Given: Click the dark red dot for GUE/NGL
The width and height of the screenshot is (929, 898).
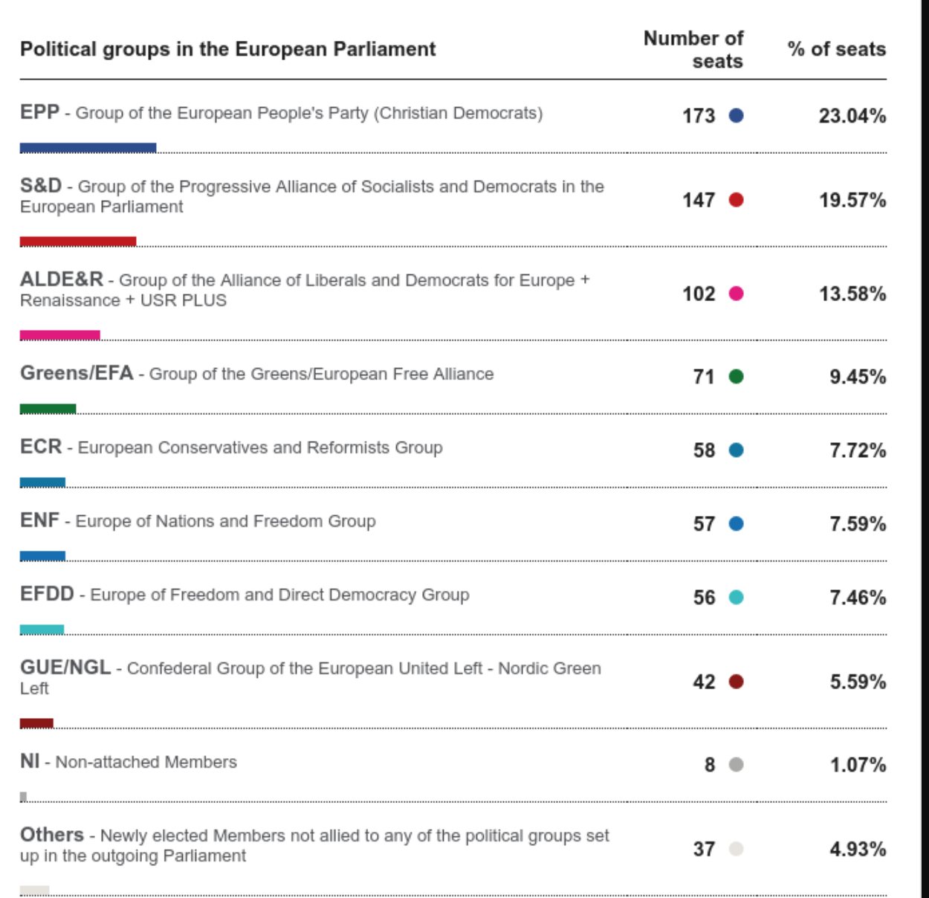Looking at the screenshot, I should click(736, 682).
